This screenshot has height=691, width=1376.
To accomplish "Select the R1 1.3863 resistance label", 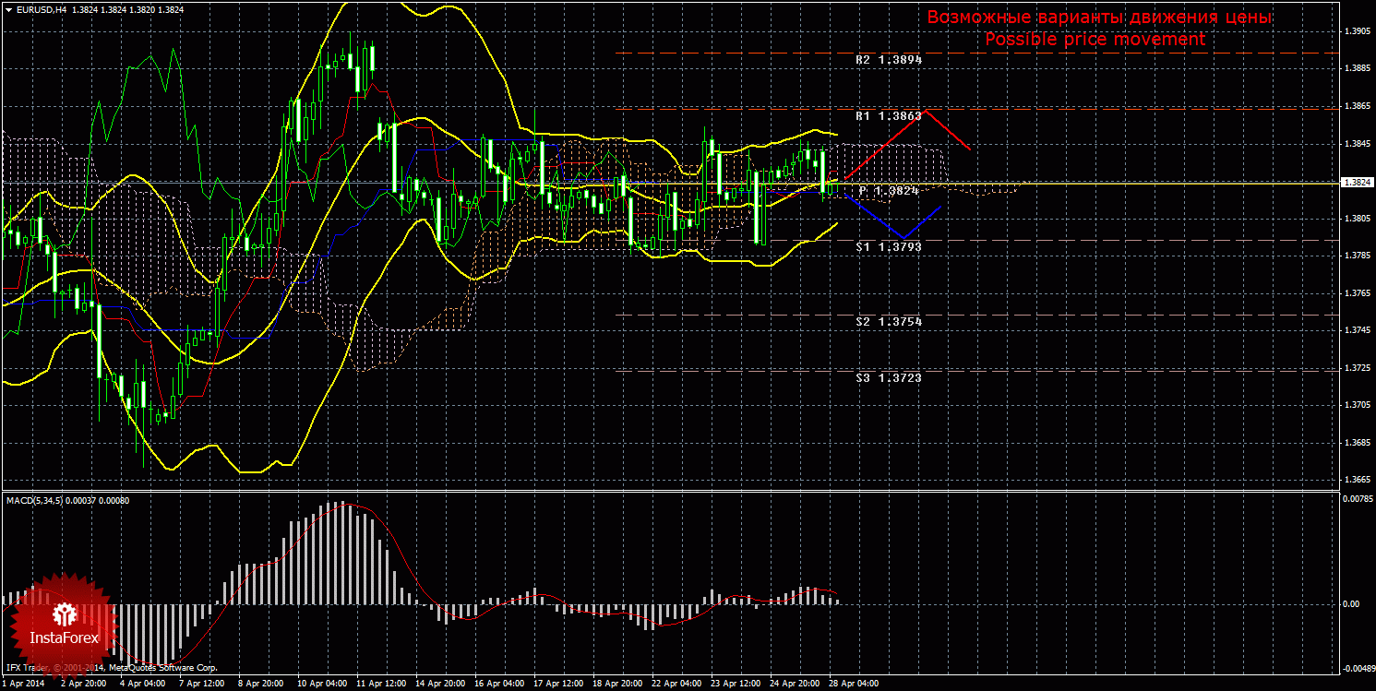I will 888,116.
